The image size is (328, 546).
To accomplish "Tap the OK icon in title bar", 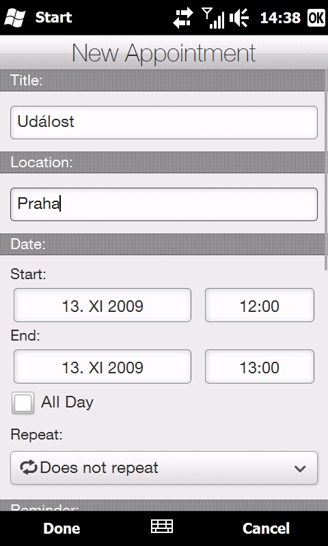I will [x=316, y=18].
